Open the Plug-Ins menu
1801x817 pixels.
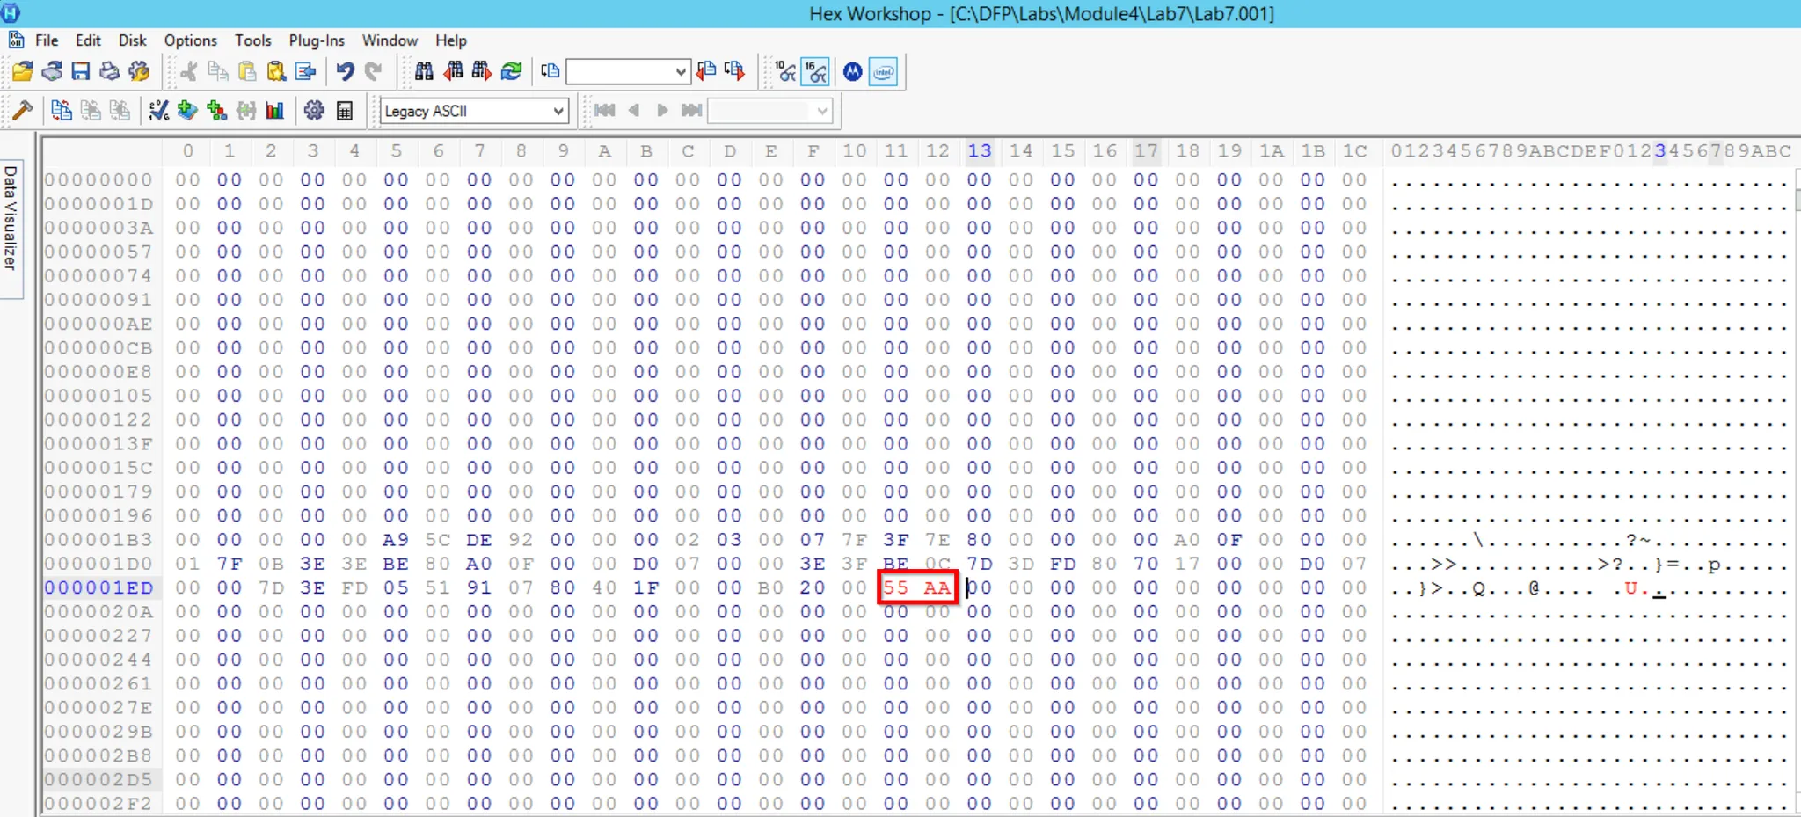click(x=317, y=40)
